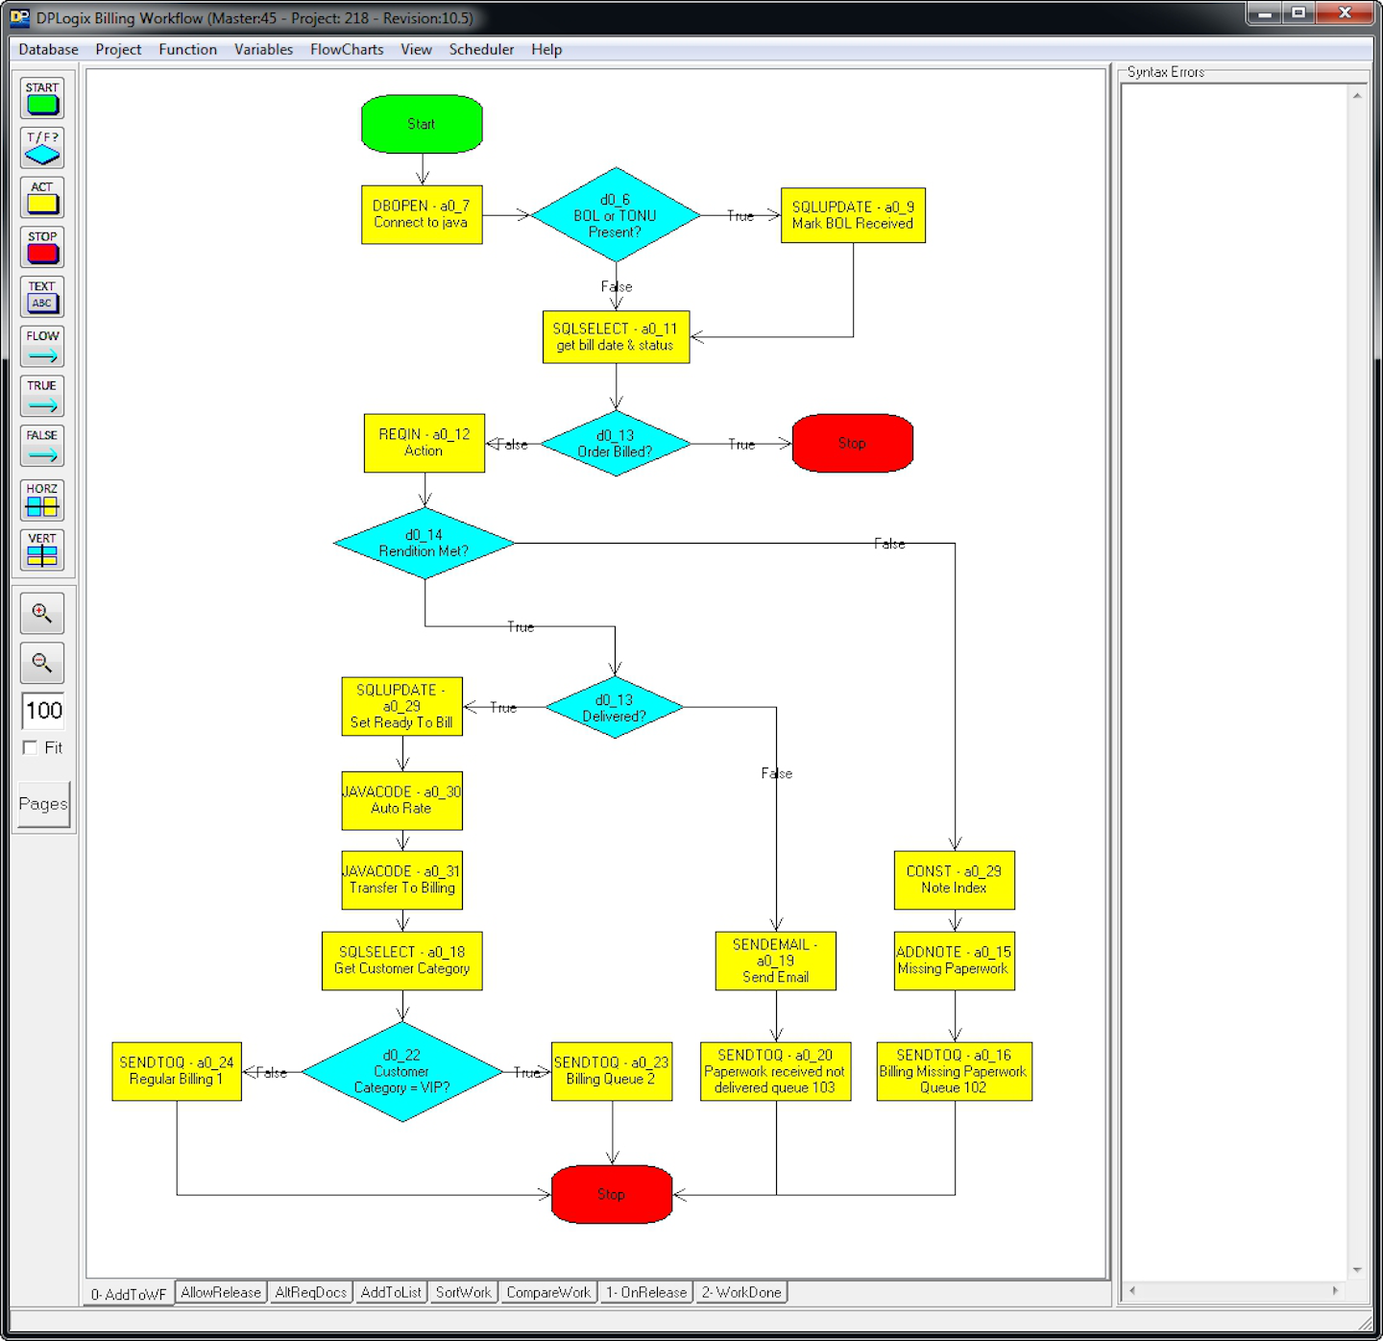Switch to the CompareWork tab

(548, 1293)
